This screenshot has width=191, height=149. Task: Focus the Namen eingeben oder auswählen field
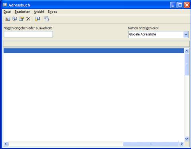coord(28,34)
